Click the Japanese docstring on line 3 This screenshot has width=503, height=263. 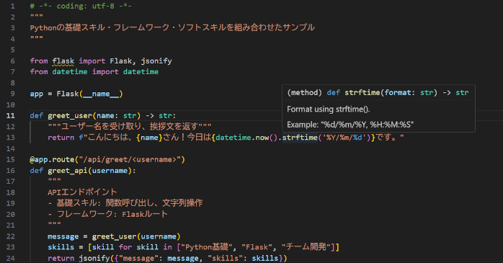pyautogui.click(x=172, y=27)
